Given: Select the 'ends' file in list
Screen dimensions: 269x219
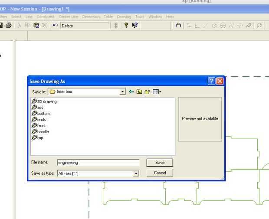Looking at the screenshot, I should [39, 120].
